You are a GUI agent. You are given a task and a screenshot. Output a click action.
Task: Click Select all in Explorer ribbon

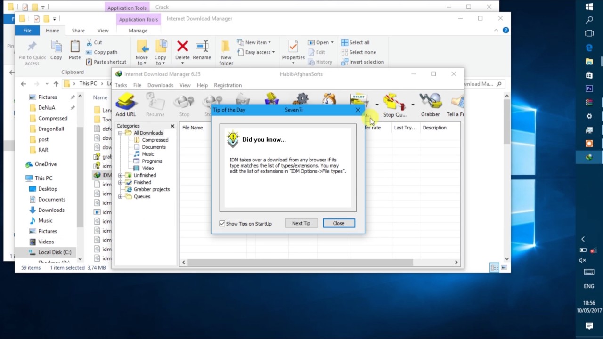355,42
